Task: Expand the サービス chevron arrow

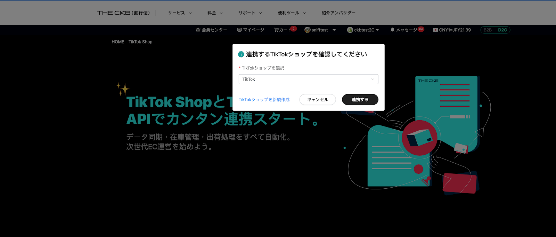Action: click(190, 13)
